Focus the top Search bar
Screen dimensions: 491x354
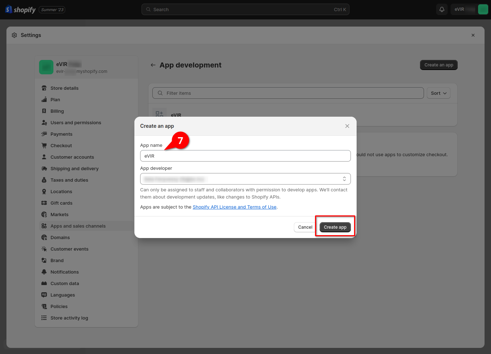pos(245,10)
